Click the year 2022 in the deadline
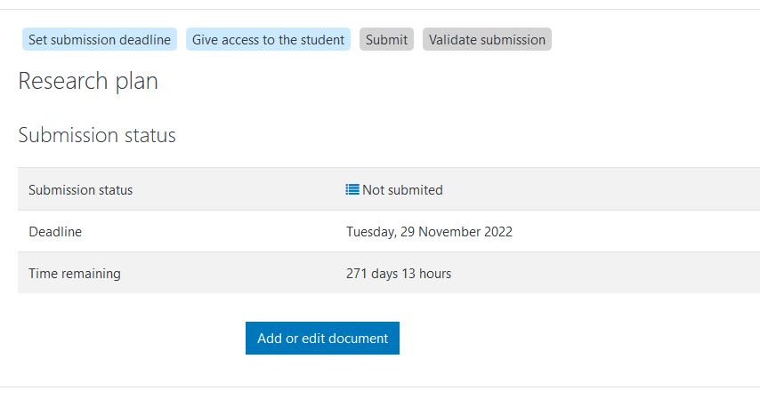 coord(497,232)
